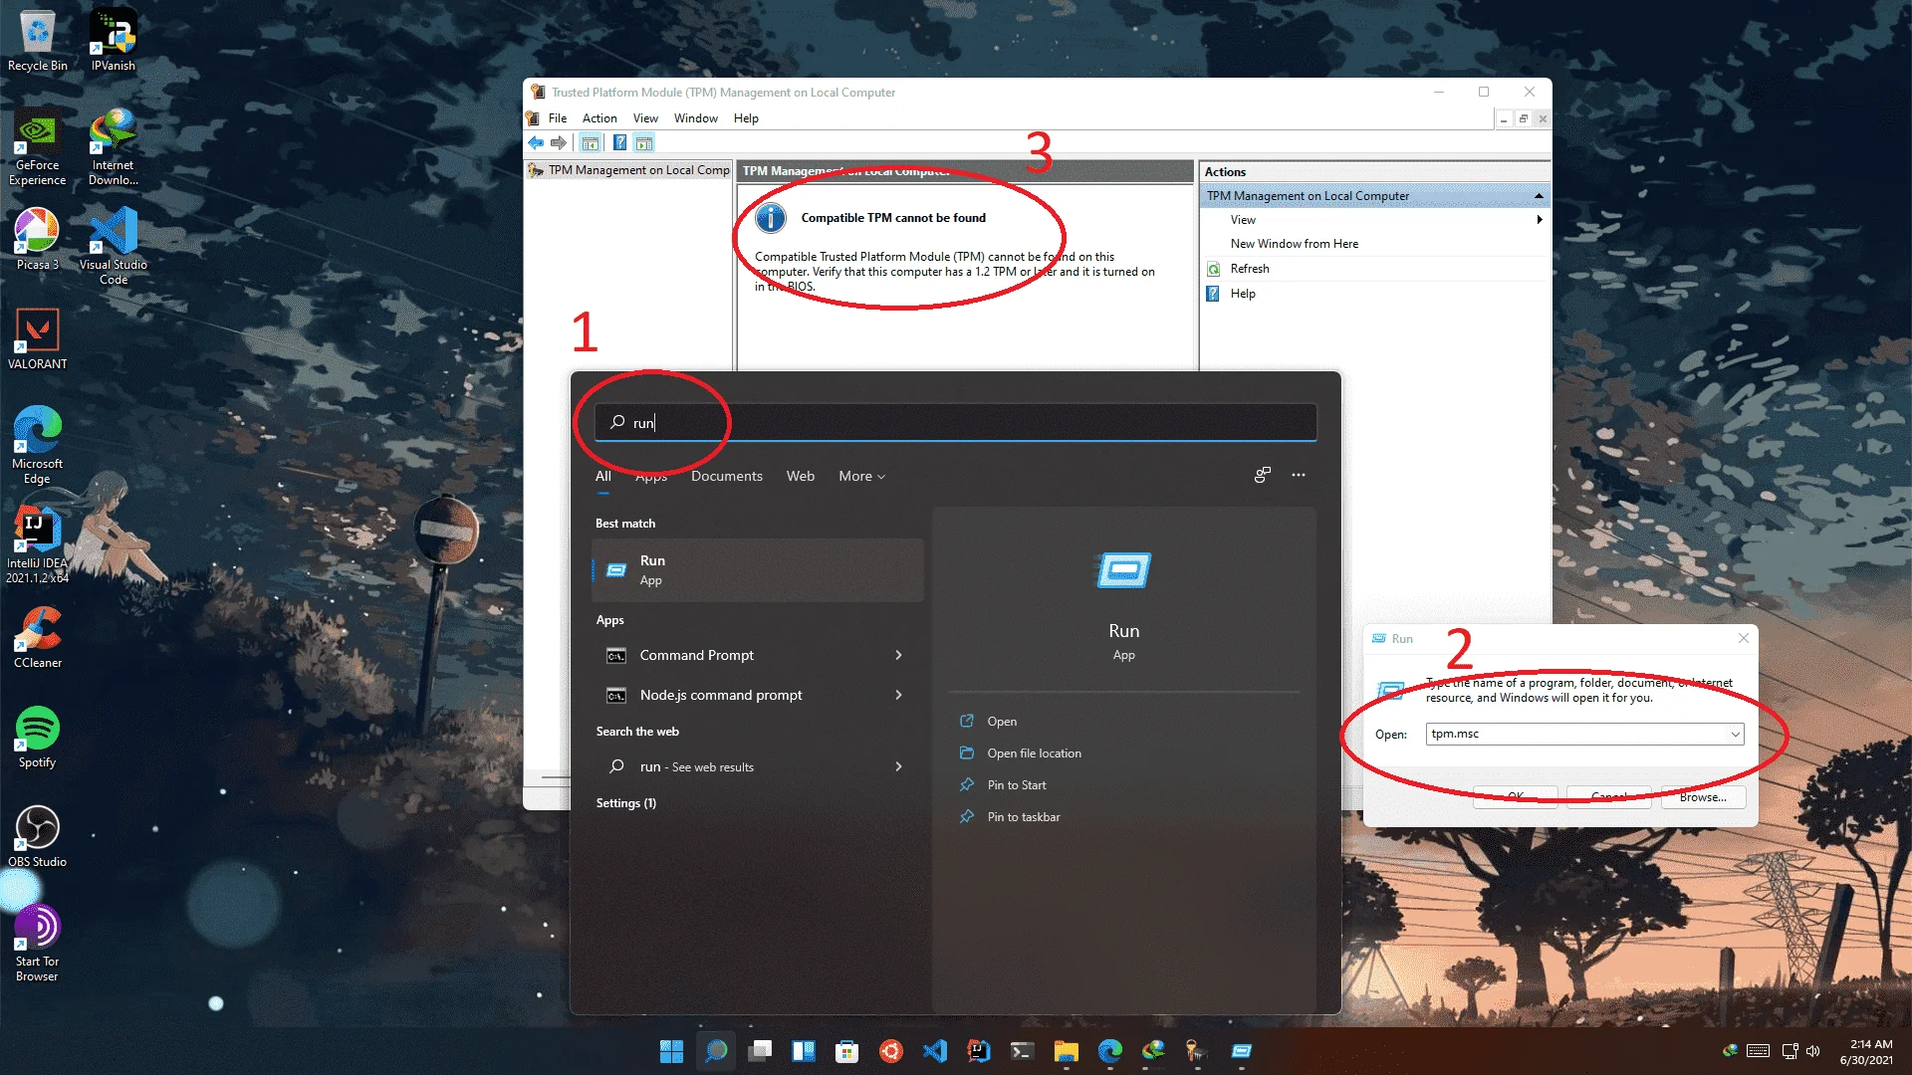The height and width of the screenshot is (1075, 1912).
Task: Open CCleaner desktop shortcut
Action: [38, 638]
